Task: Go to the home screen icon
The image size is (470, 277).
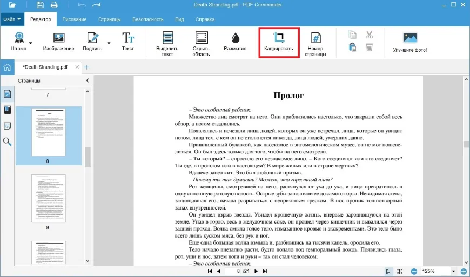Action: click(x=7, y=67)
